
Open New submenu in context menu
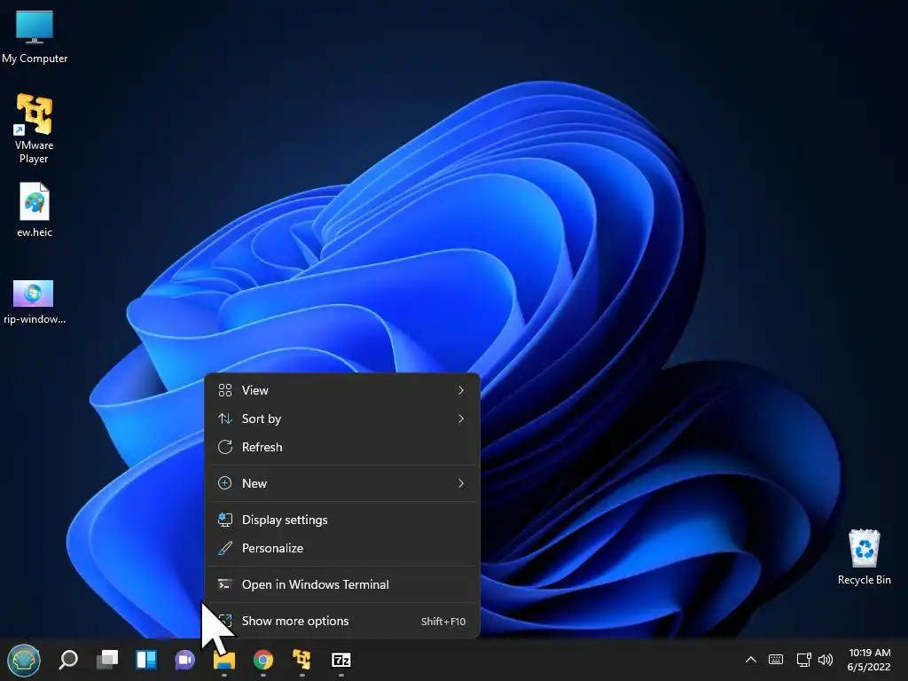pyautogui.click(x=342, y=483)
